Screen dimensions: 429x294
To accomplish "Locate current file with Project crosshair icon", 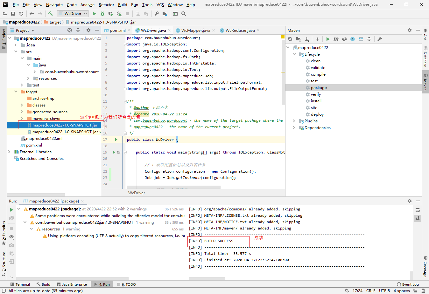I will tap(70, 30).
